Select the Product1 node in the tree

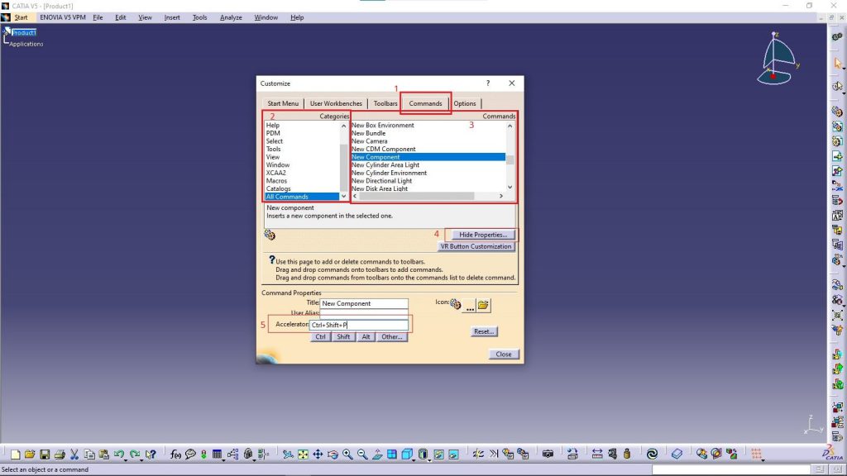[x=24, y=32]
